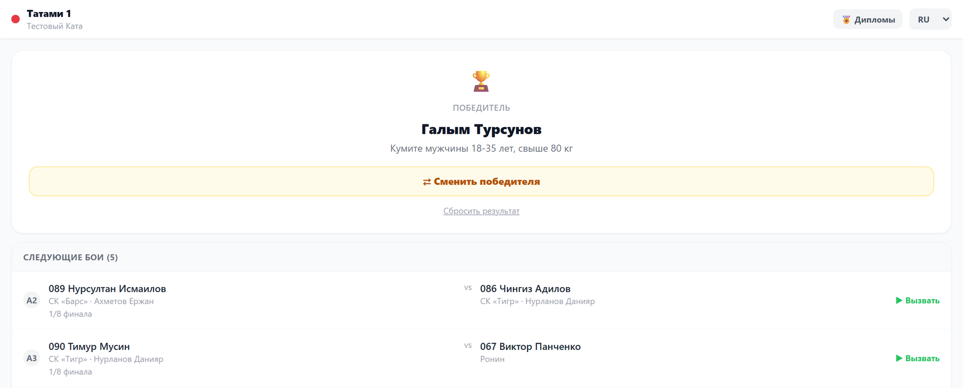This screenshot has width=963, height=388.
Task: Click the СЛЕДУЮЩИЕ БОИ (5) header
Action: click(70, 257)
